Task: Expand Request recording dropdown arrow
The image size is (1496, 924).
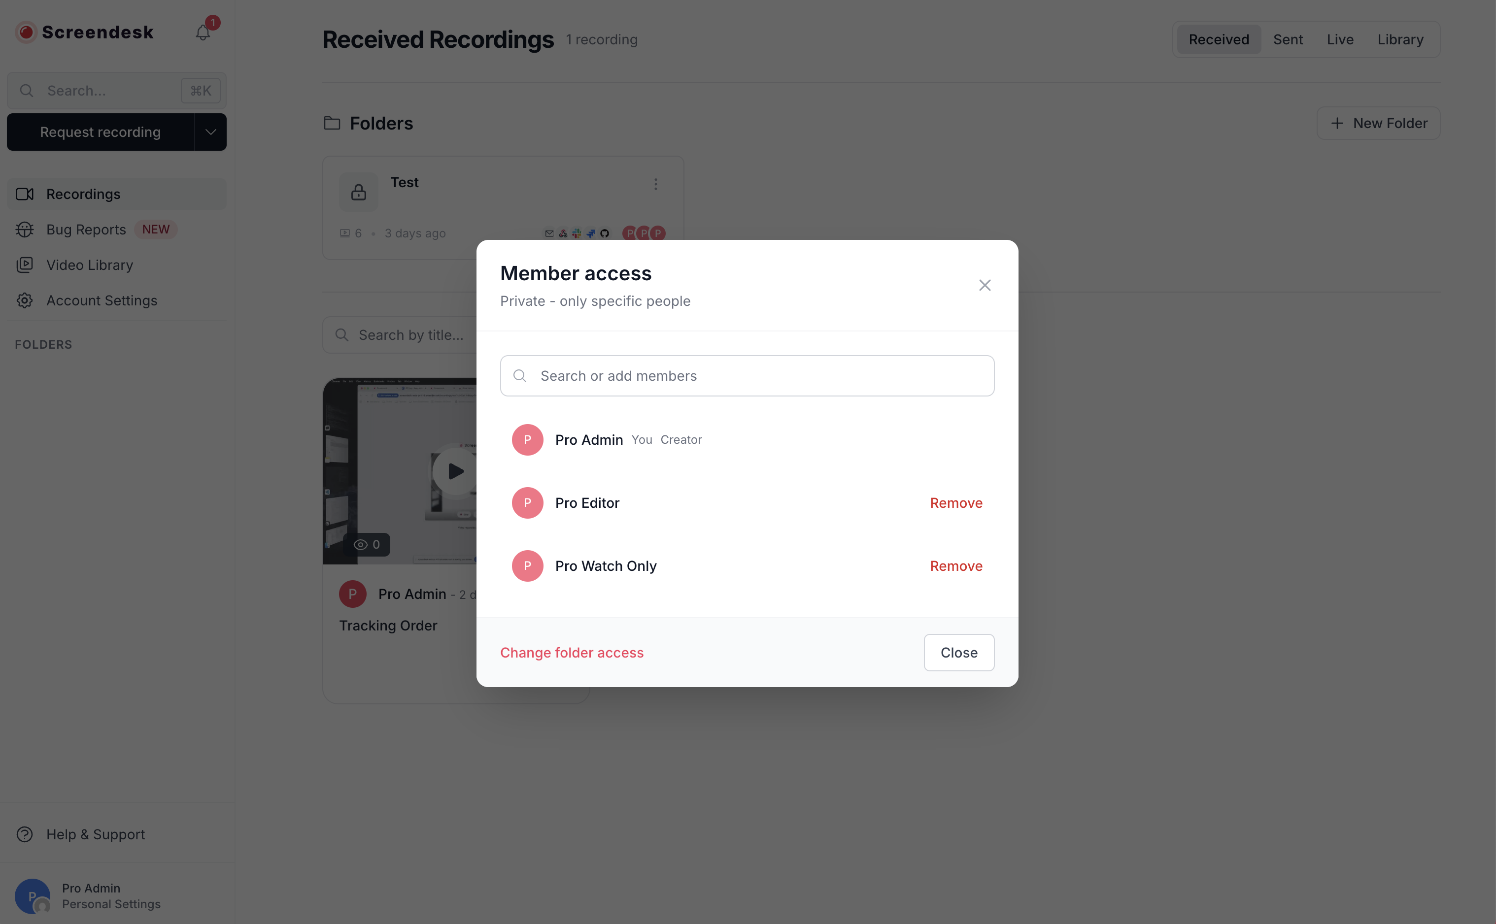Action: tap(210, 132)
